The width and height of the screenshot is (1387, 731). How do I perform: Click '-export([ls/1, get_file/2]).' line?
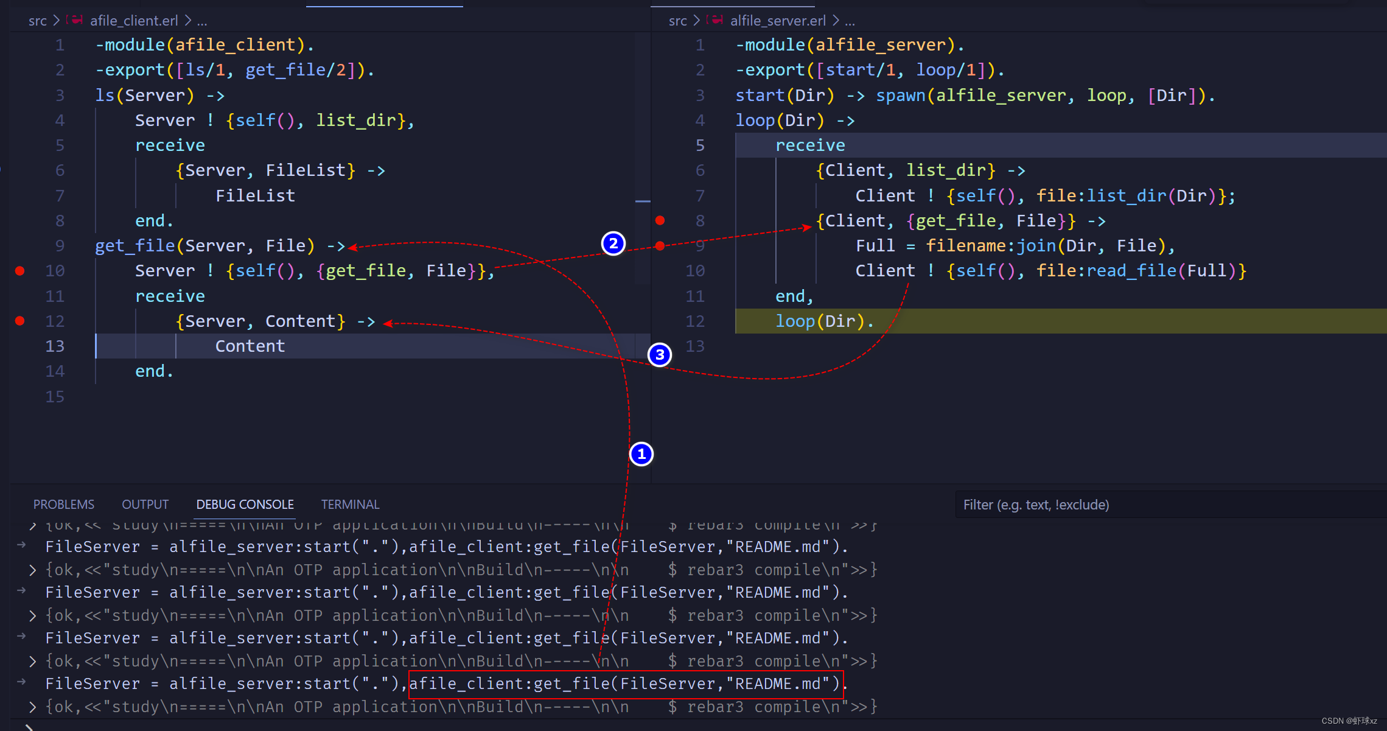[235, 70]
